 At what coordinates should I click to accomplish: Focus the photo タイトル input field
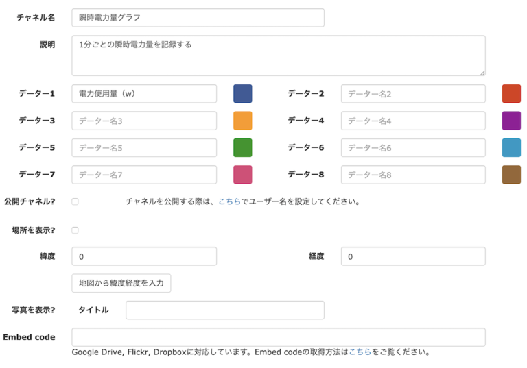pyautogui.click(x=224, y=310)
